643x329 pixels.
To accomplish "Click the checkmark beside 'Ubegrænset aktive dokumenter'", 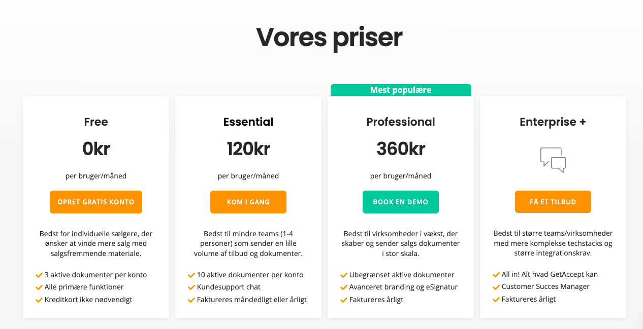I will tap(342, 275).
